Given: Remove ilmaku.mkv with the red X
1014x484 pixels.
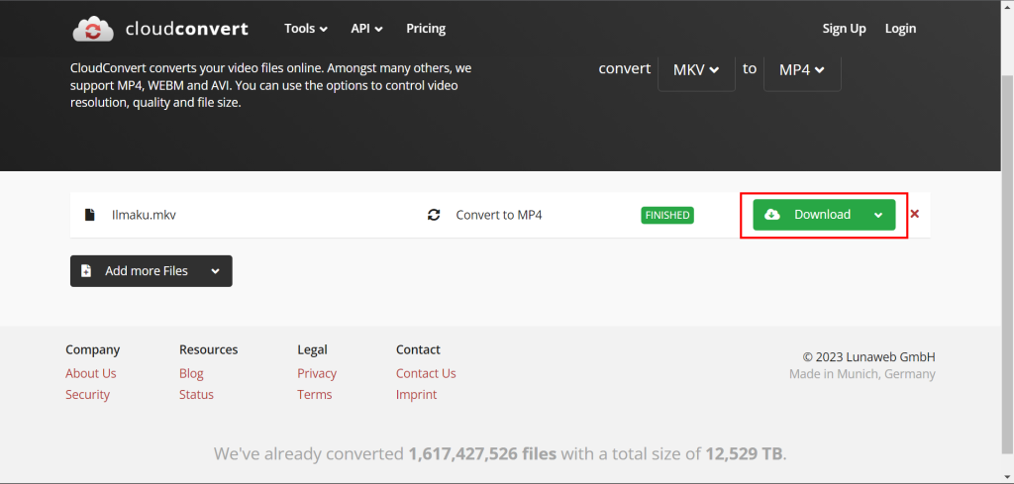Looking at the screenshot, I should coord(914,215).
